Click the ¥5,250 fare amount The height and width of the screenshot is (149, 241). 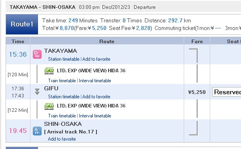pyautogui.click(x=197, y=92)
